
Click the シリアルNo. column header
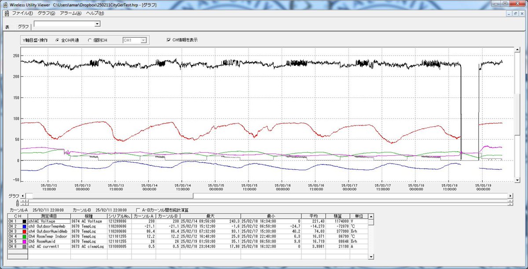[x=120, y=216]
